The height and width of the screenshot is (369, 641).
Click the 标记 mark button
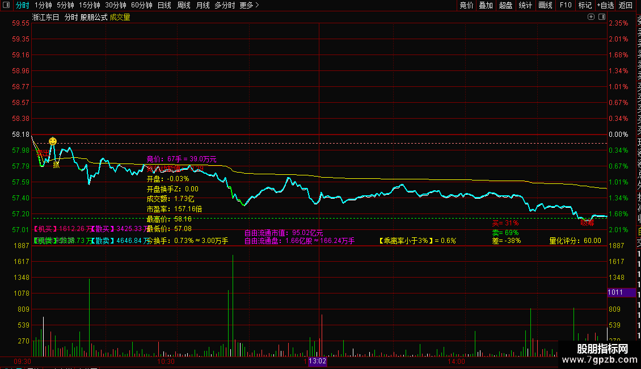tap(585, 5)
